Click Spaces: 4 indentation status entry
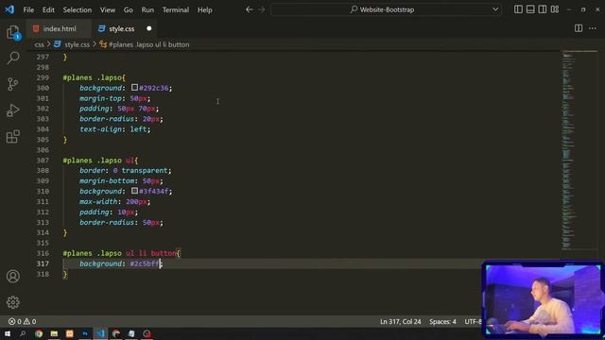 coord(442,321)
